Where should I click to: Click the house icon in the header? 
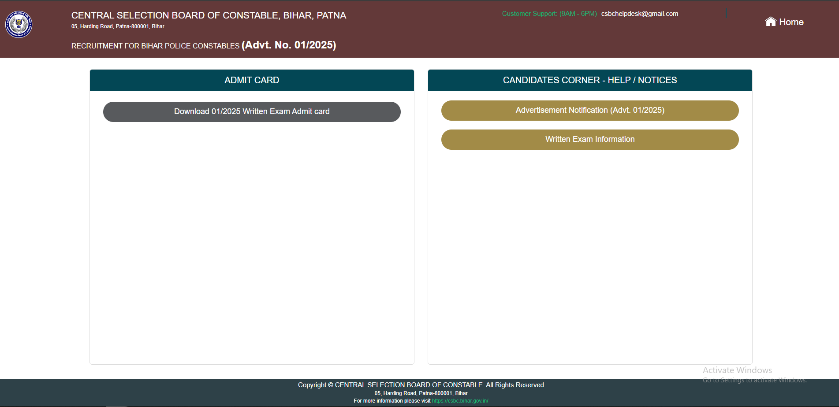770,22
